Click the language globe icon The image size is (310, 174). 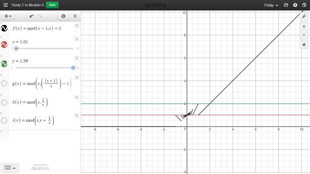304,5
